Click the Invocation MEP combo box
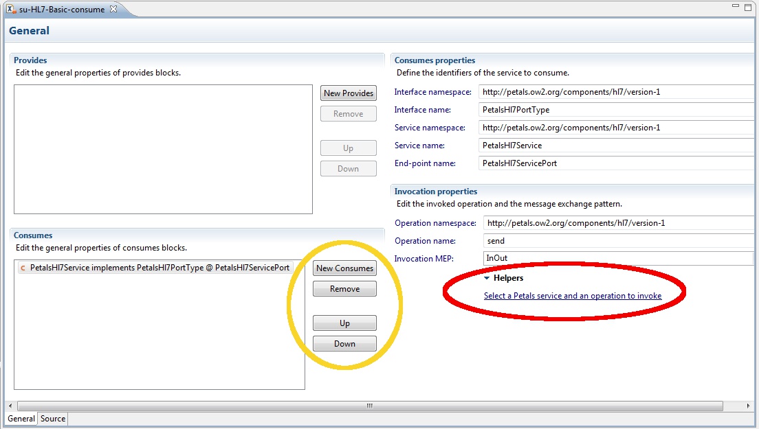 point(619,258)
